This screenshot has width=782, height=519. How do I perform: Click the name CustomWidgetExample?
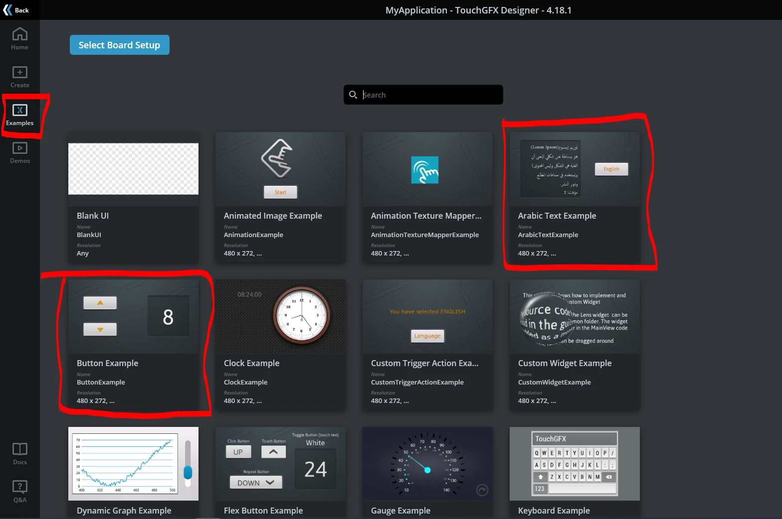555,382
